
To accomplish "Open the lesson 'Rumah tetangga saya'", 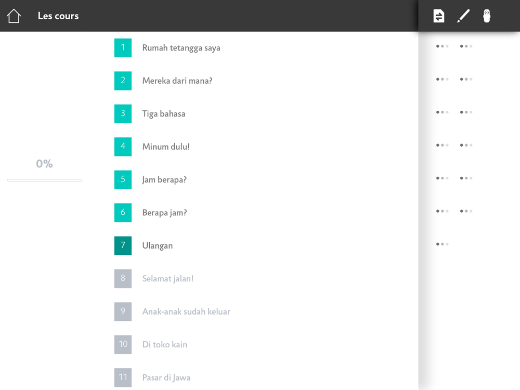I will (x=181, y=48).
